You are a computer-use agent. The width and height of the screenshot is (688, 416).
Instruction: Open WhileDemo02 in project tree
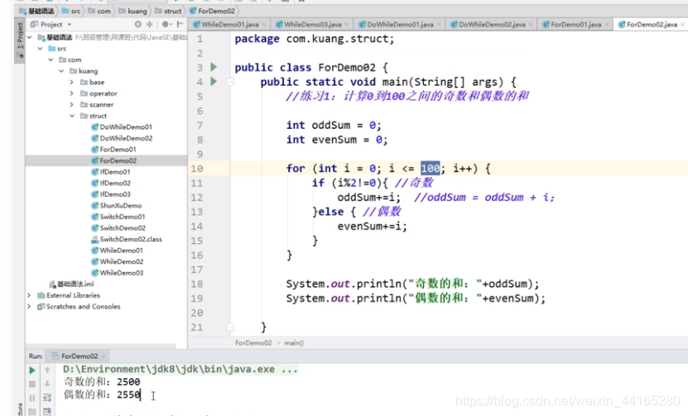[x=118, y=261]
